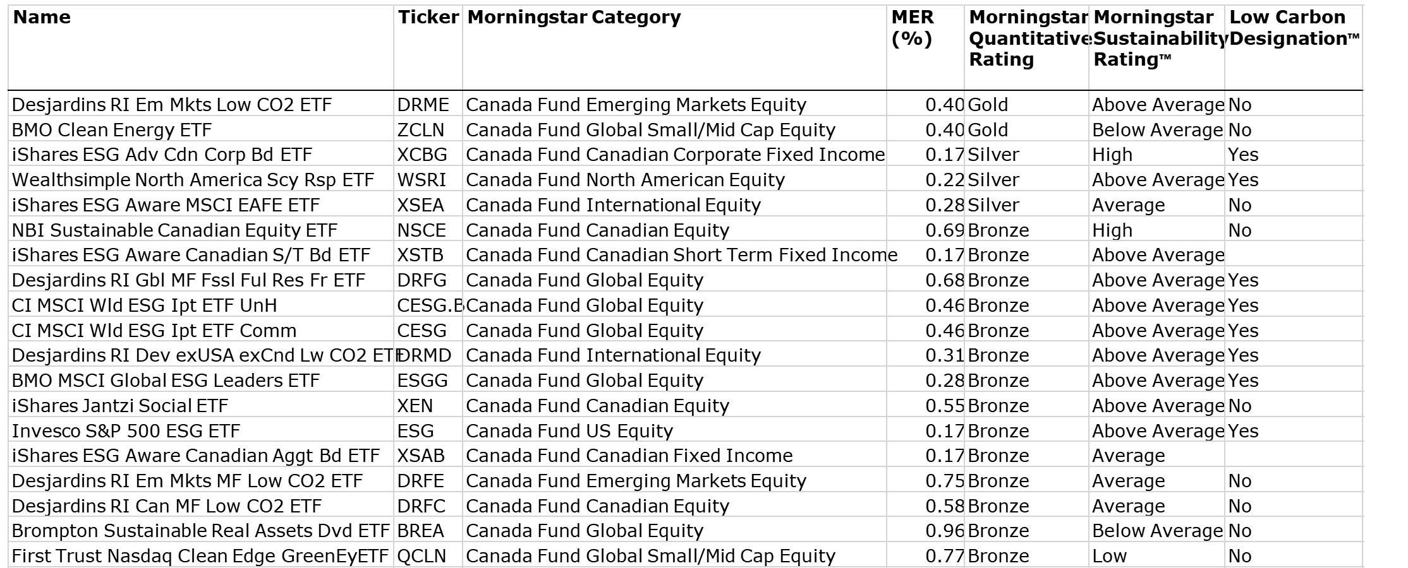Click the 0.69 MER value for NSCE
Viewport: 1408px width, 568px height.
click(x=944, y=230)
